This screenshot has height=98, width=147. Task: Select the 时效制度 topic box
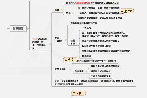pos(18,28)
